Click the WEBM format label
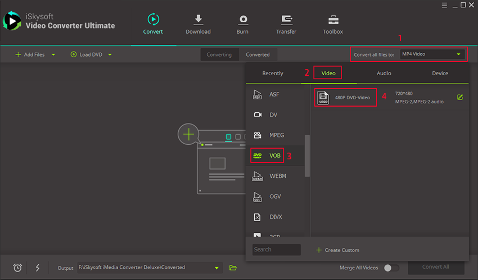The height and width of the screenshot is (280, 478). pyautogui.click(x=278, y=176)
